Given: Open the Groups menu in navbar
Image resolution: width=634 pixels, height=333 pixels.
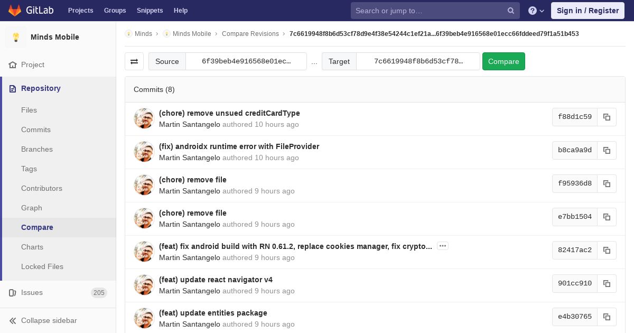Looking at the screenshot, I should 115,11.
